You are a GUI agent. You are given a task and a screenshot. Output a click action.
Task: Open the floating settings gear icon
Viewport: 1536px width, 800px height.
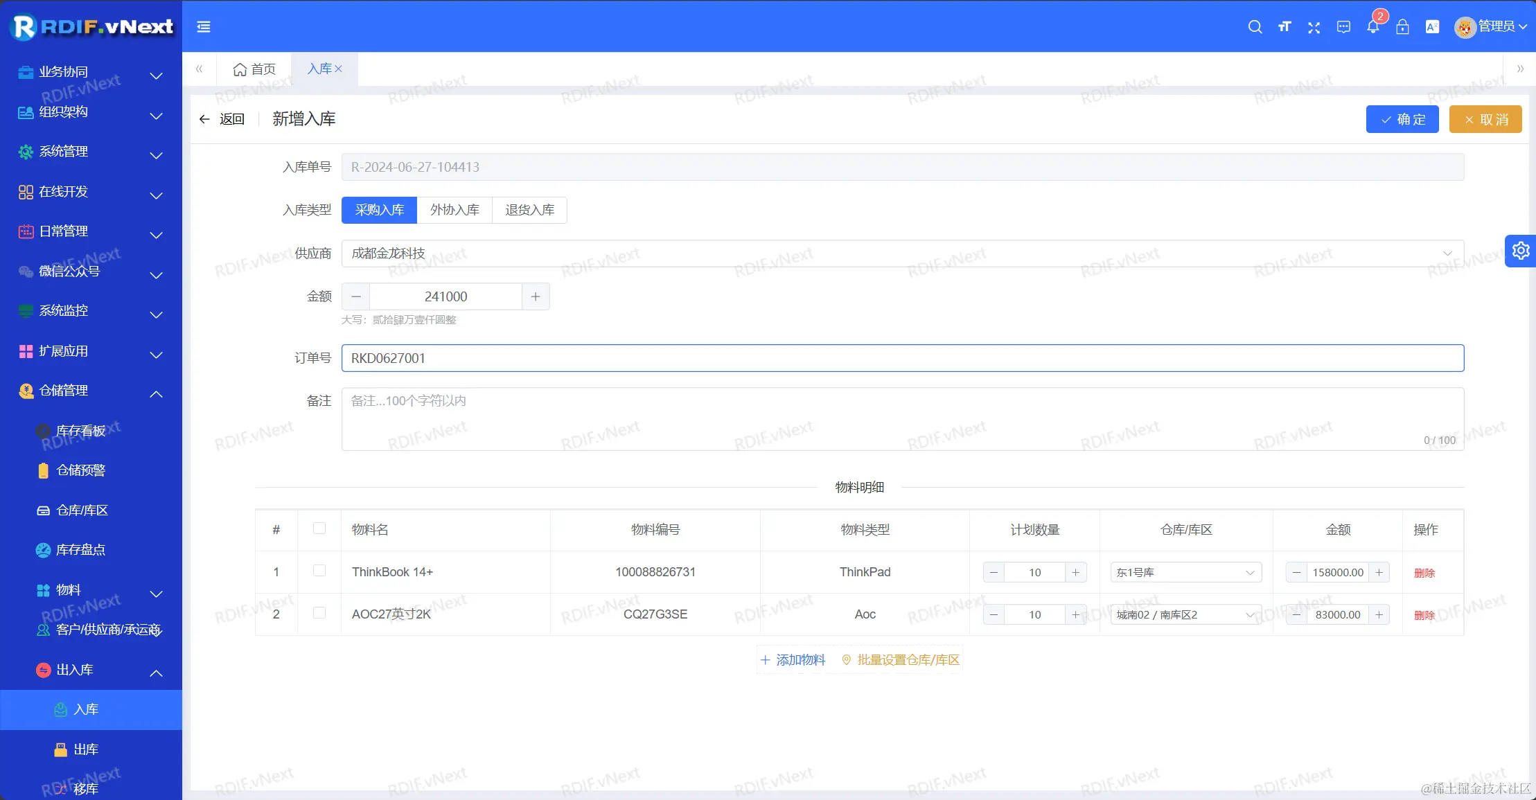(1521, 251)
